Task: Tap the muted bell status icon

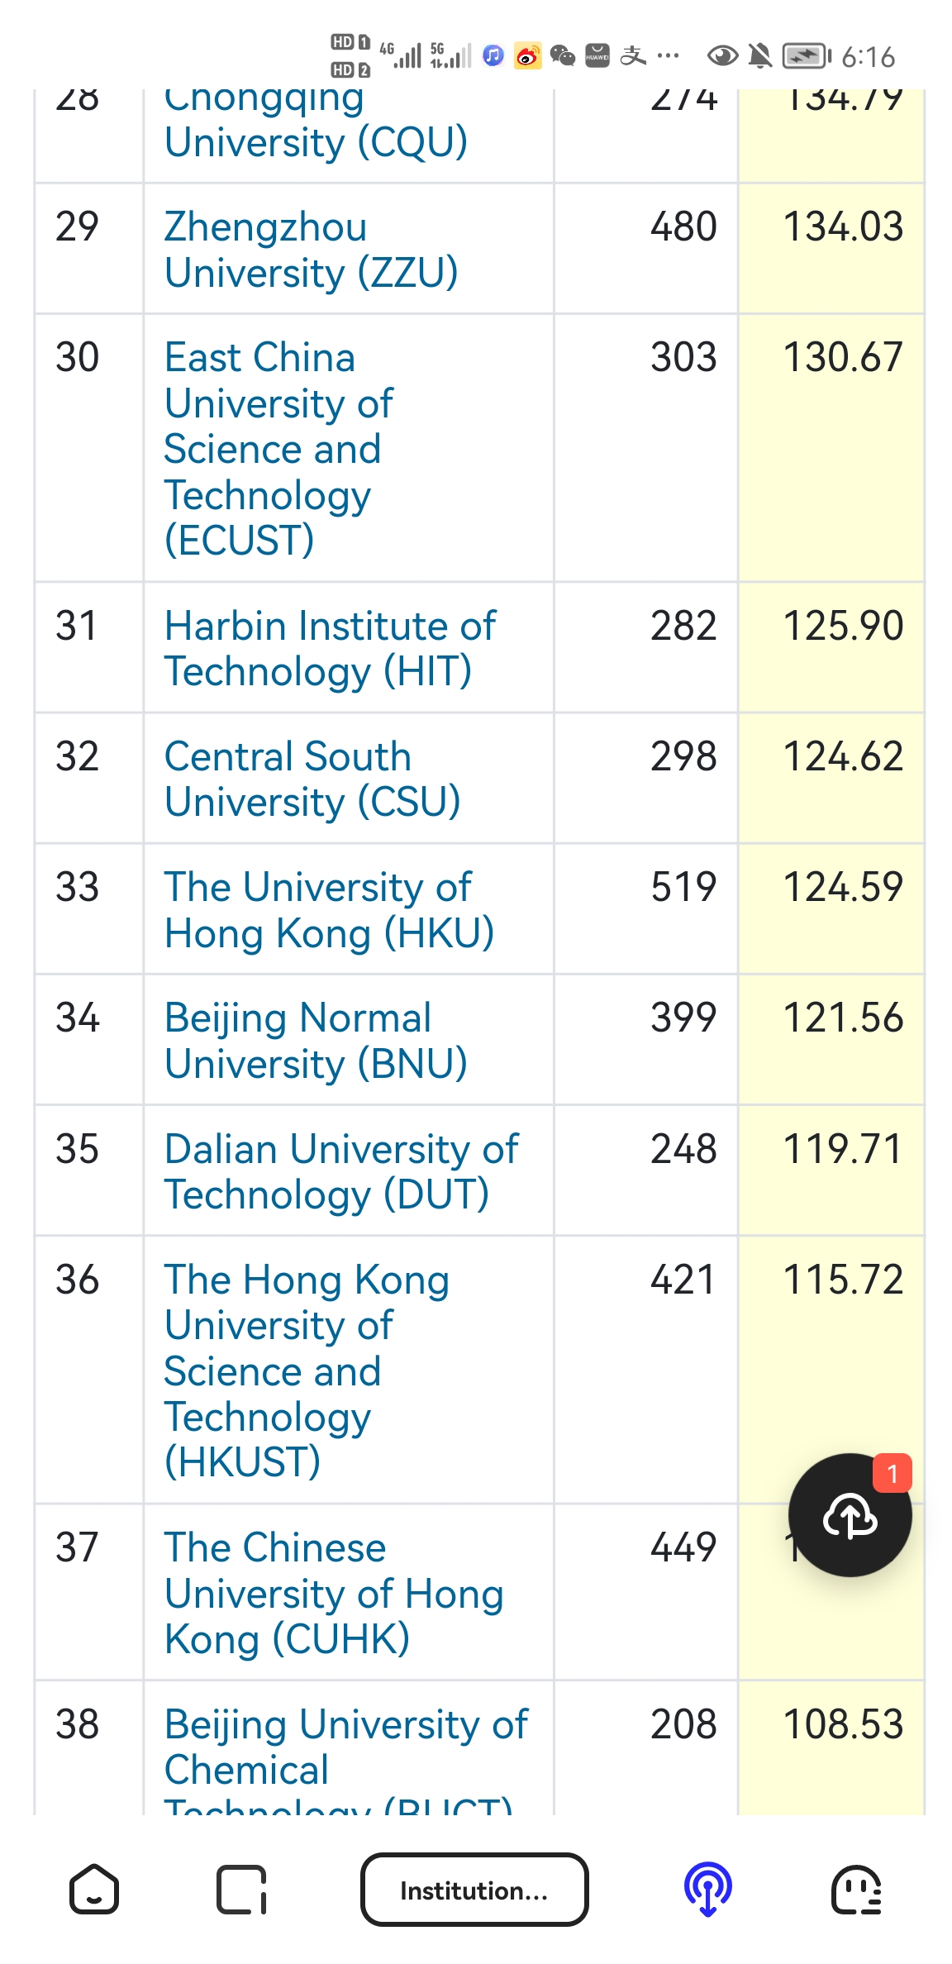Action: tap(759, 56)
